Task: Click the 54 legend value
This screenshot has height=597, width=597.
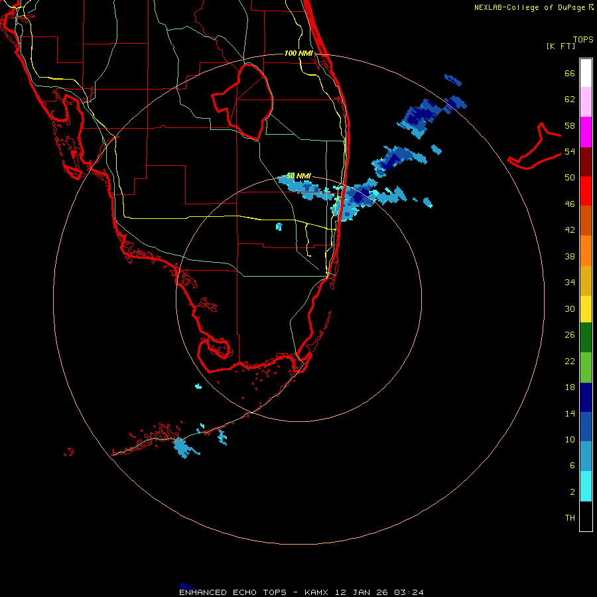Action: tap(570, 151)
